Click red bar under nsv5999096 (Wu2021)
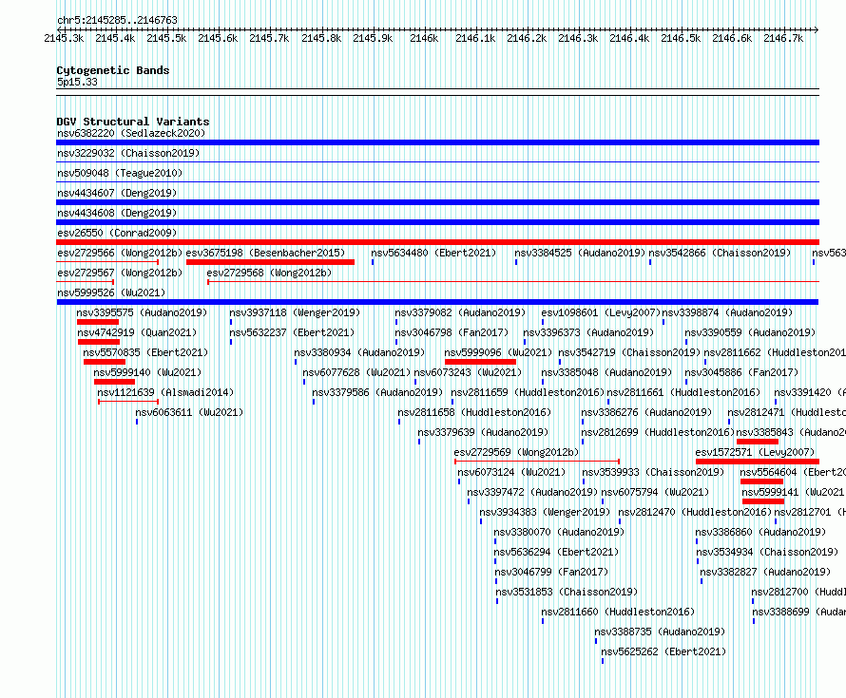The width and height of the screenshot is (846, 698). pyautogui.click(x=480, y=362)
